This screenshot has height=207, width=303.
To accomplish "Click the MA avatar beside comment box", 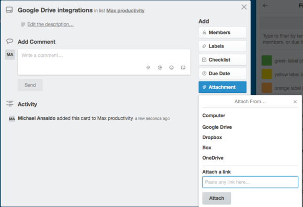I will coord(10,55).
